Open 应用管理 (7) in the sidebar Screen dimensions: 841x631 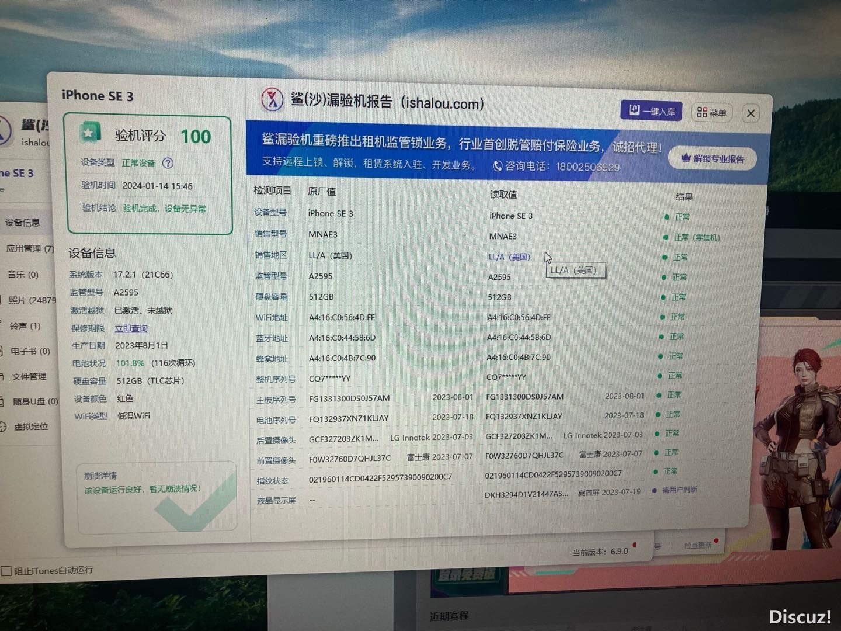click(x=29, y=248)
